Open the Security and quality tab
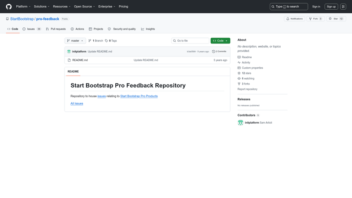This screenshot has height=198, width=352. pyautogui.click(x=122, y=29)
